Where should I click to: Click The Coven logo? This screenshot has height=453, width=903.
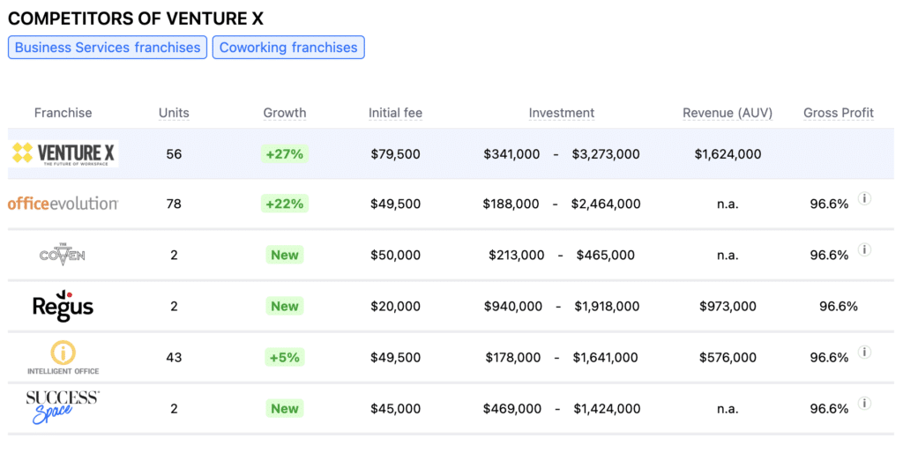(x=63, y=255)
